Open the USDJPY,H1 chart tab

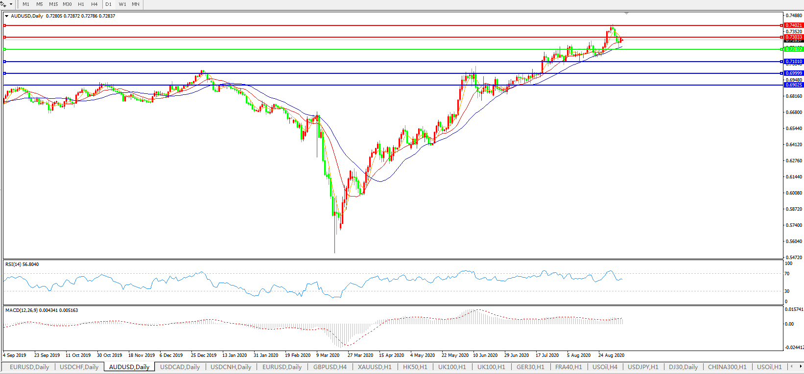click(643, 367)
